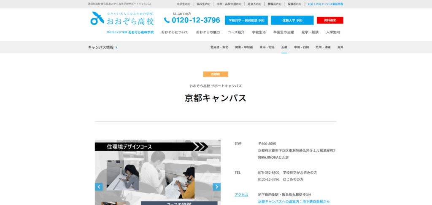Click 学校見学・個別相談 予約 button

point(246,20)
